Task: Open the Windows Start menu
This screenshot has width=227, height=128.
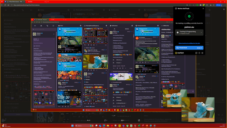Action: pyautogui.click(x=72, y=126)
